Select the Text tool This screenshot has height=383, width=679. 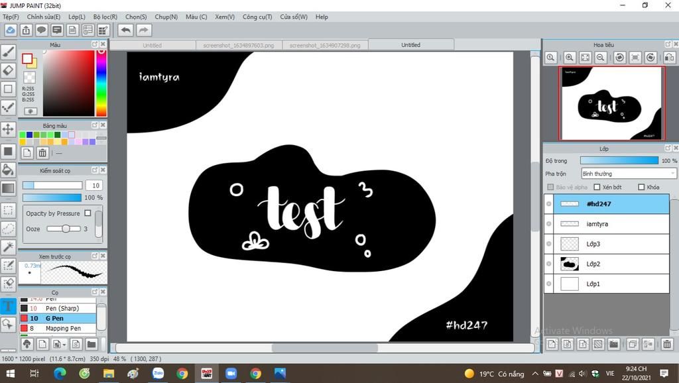8,306
